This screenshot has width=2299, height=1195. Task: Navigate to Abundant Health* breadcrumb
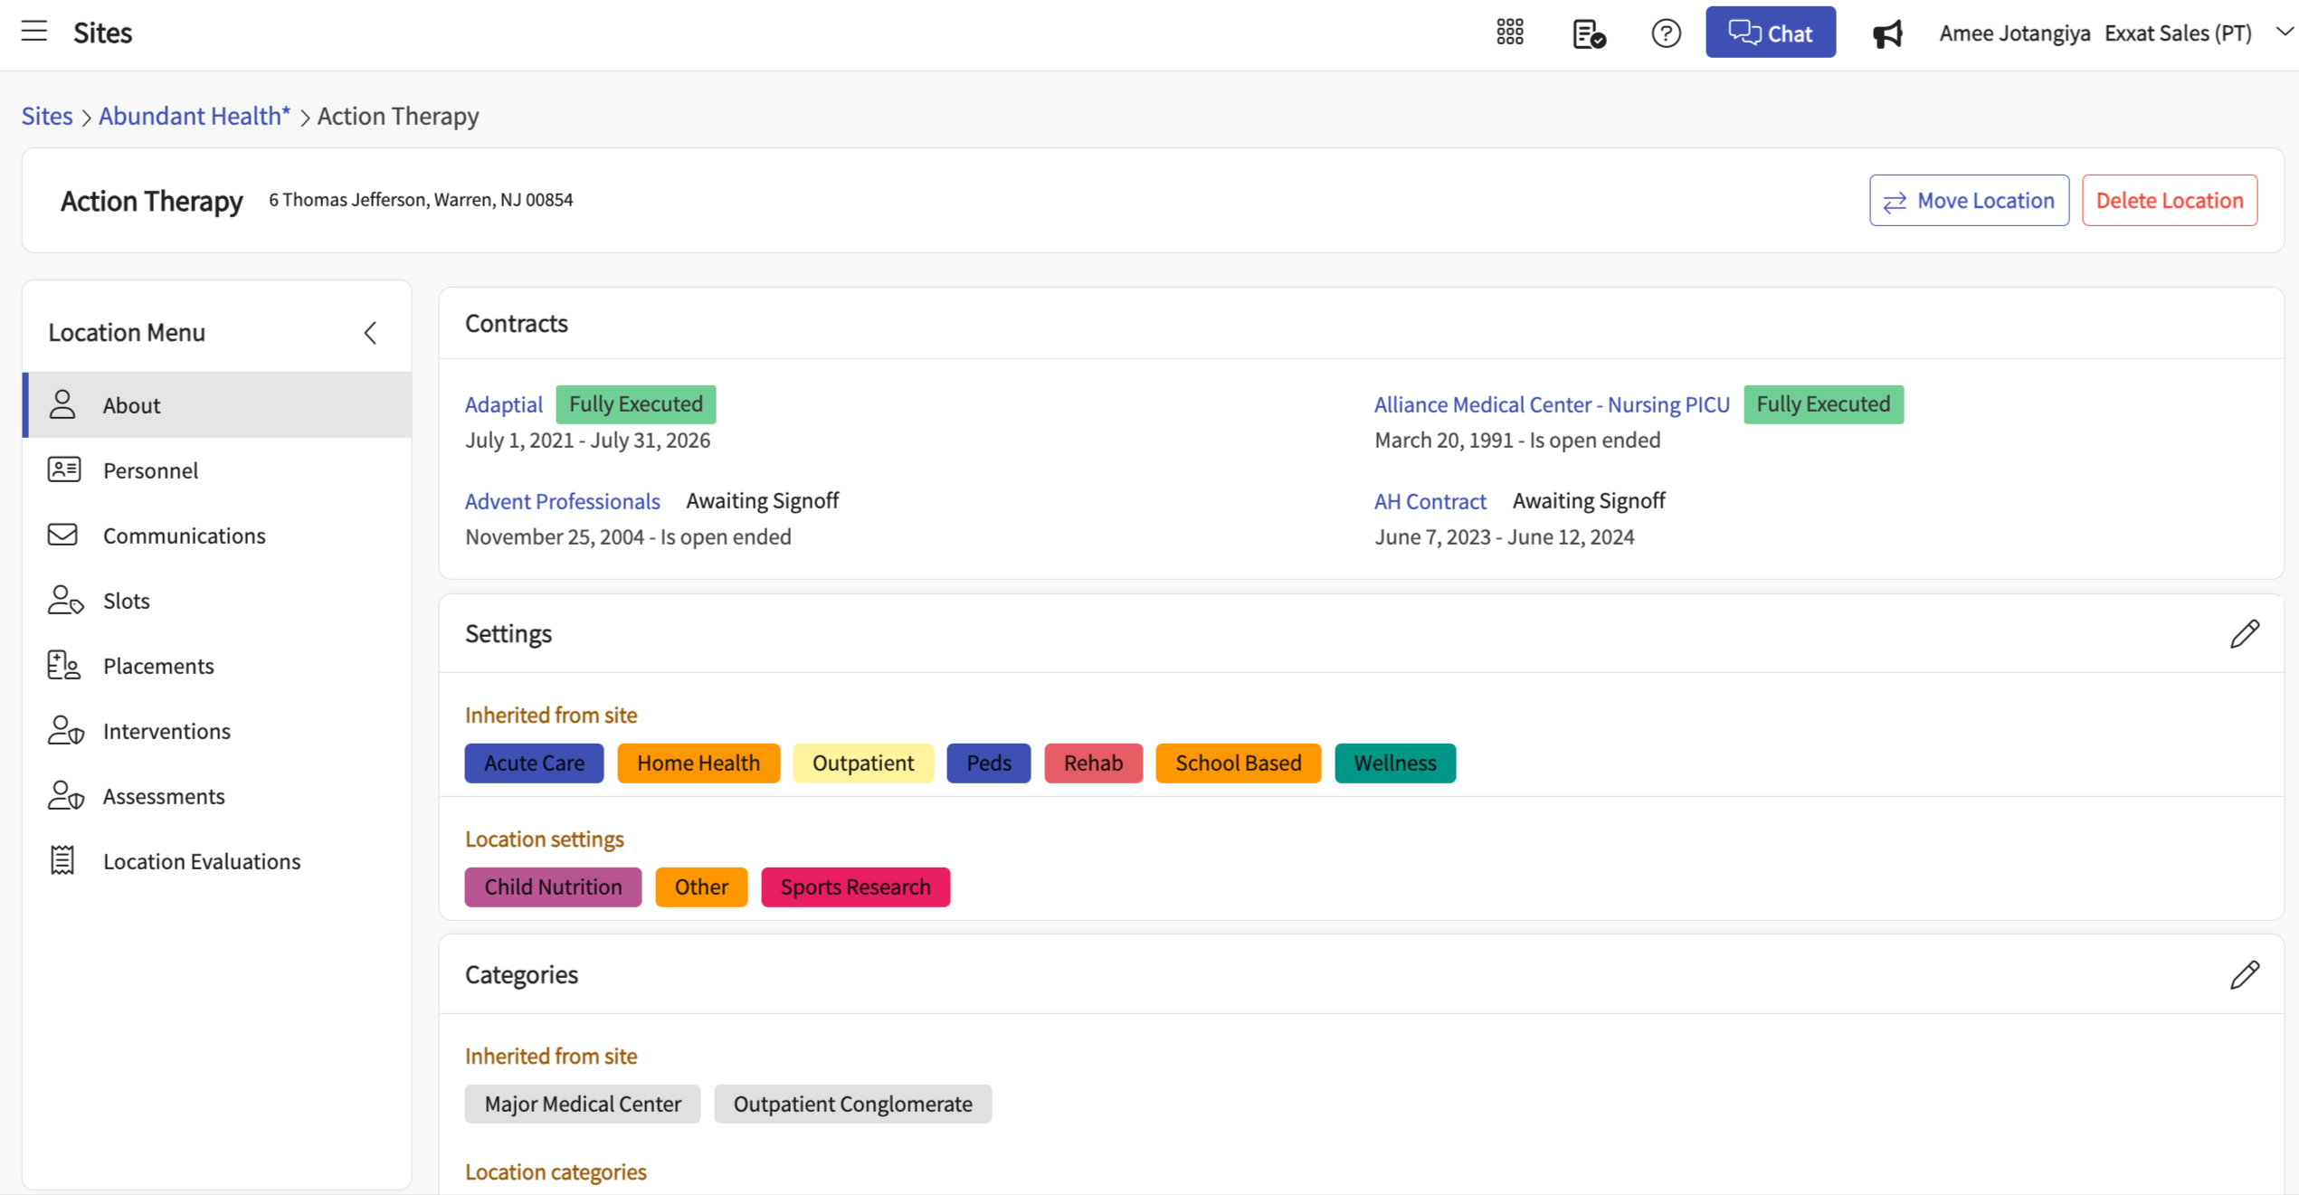194,116
